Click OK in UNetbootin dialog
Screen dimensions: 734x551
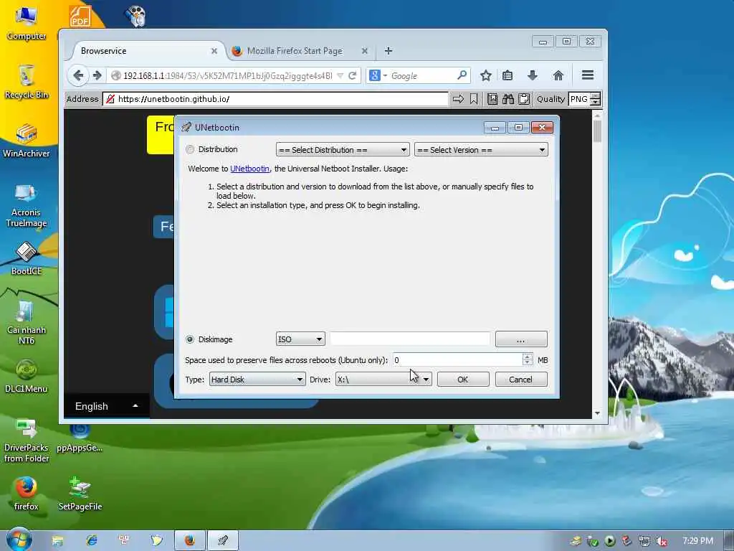pyautogui.click(x=463, y=380)
